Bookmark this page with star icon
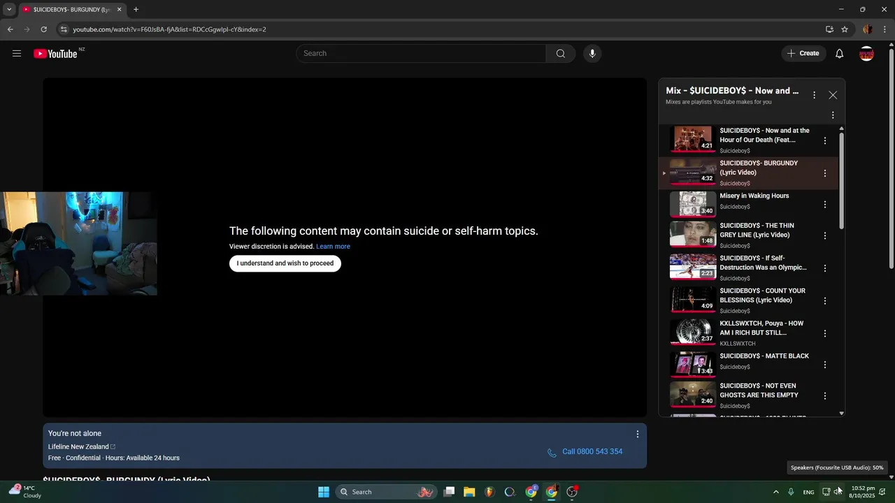This screenshot has width=895, height=503. click(x=845, y=29)
